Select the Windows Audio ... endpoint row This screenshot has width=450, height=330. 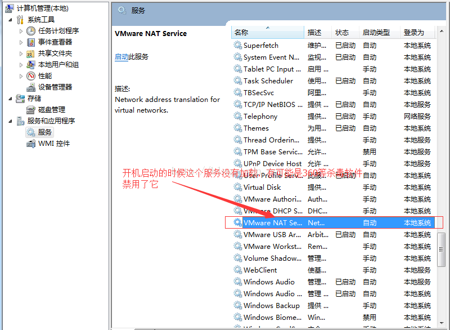[333, 293]
